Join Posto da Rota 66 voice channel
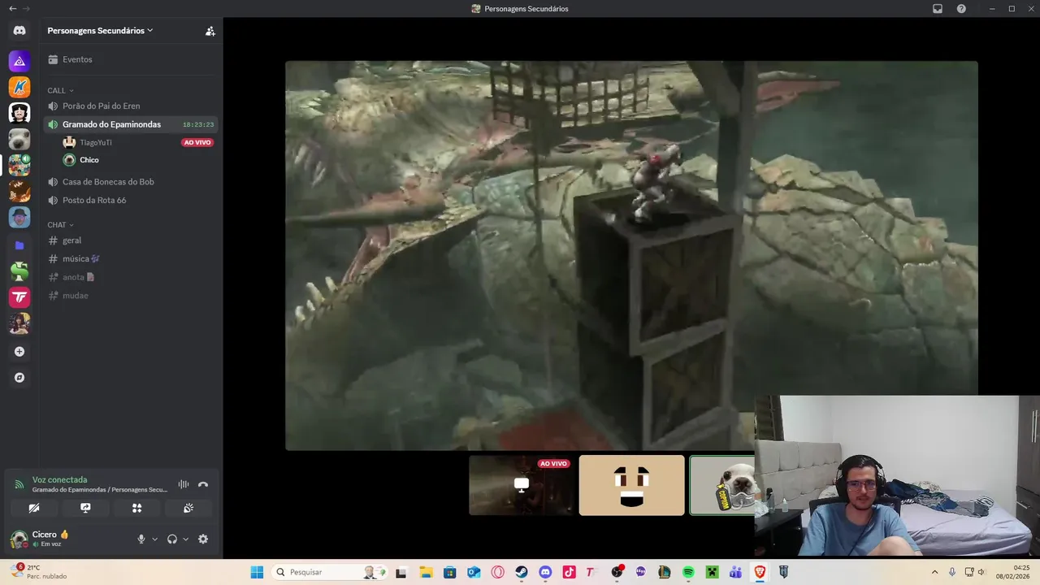The width and height of the screenshot is (1040, 585). [x=131, y=200]
